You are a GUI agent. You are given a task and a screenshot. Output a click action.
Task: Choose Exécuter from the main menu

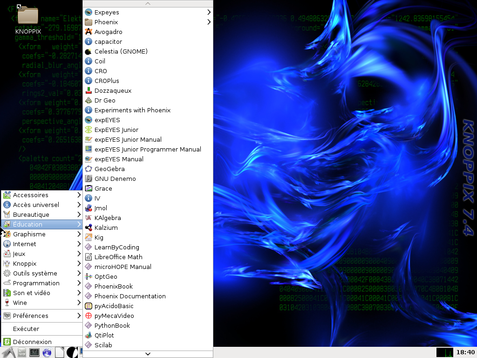[42, 329]
